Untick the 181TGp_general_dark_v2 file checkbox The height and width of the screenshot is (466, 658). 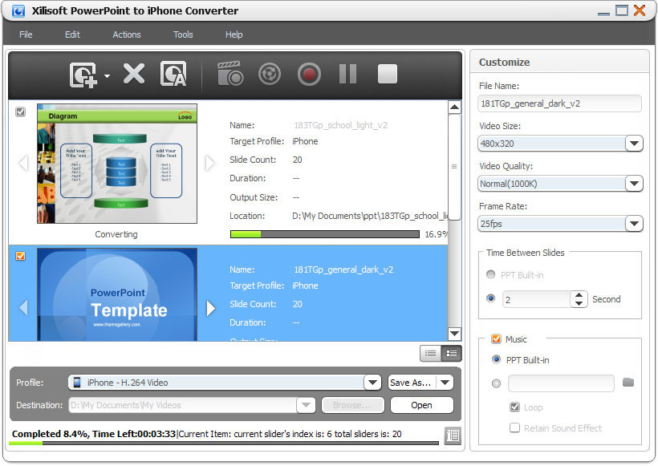[21, 257]
